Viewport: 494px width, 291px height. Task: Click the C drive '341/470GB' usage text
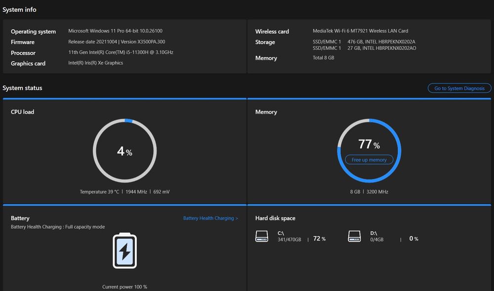(x=289, y=240)
